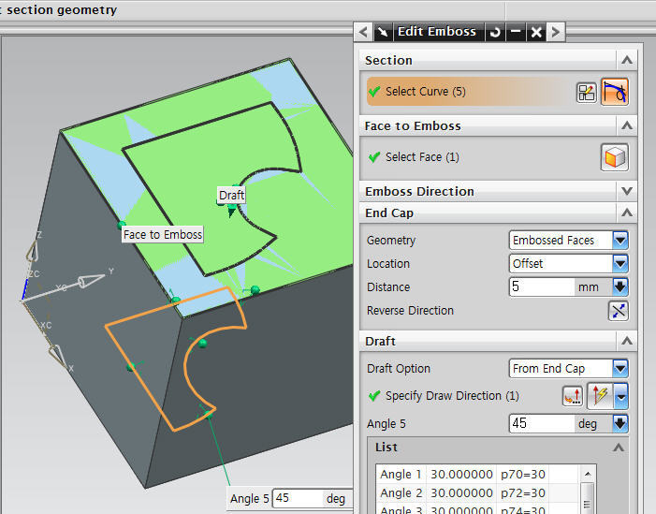Click the inferred vector icon for draw direction
656x514 pixels.
coord(599,396)
